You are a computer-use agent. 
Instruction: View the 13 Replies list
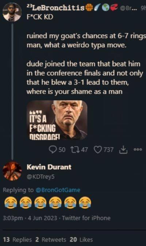click(x=18, y=239)
